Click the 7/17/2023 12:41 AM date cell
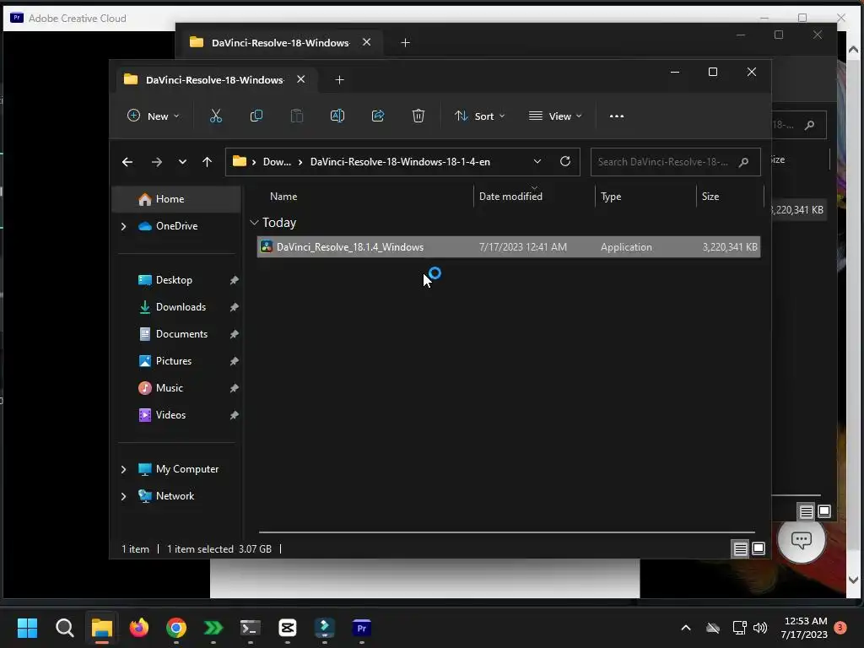This screenshot has width=864, height=648. pos(522,247)
